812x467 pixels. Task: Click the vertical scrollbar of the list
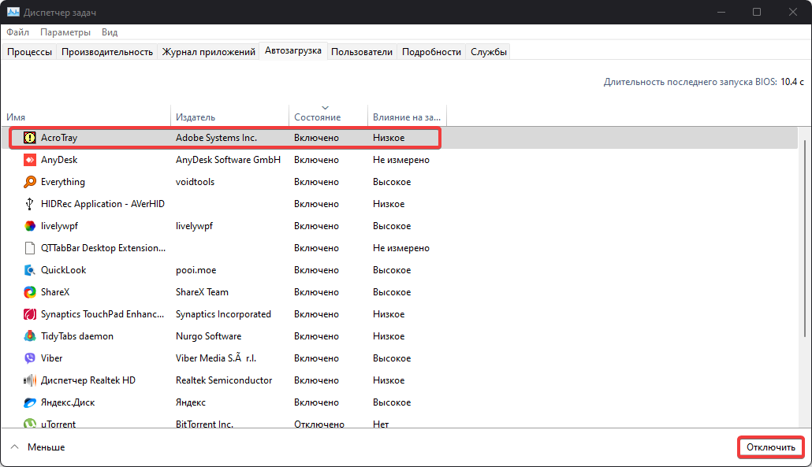pyautogui.click(x=804, y=238)
